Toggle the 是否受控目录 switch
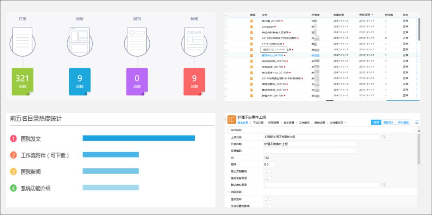 point(268,178)
